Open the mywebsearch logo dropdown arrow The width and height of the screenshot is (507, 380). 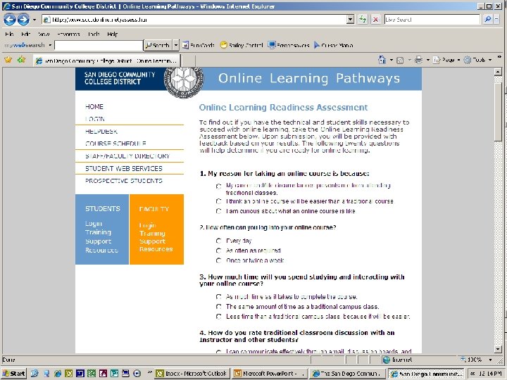50,45
